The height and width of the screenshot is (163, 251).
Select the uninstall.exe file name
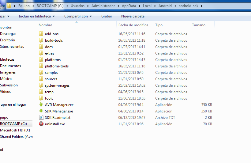[55, 124]
